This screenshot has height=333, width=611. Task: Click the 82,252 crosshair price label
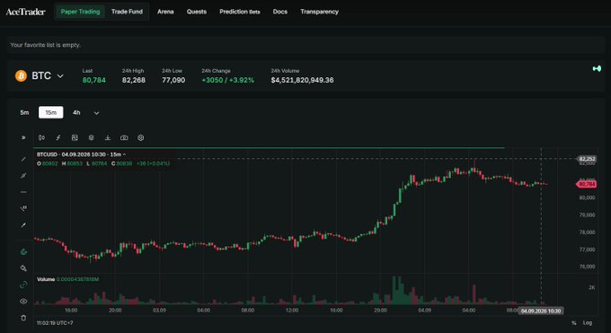(587, 159)
